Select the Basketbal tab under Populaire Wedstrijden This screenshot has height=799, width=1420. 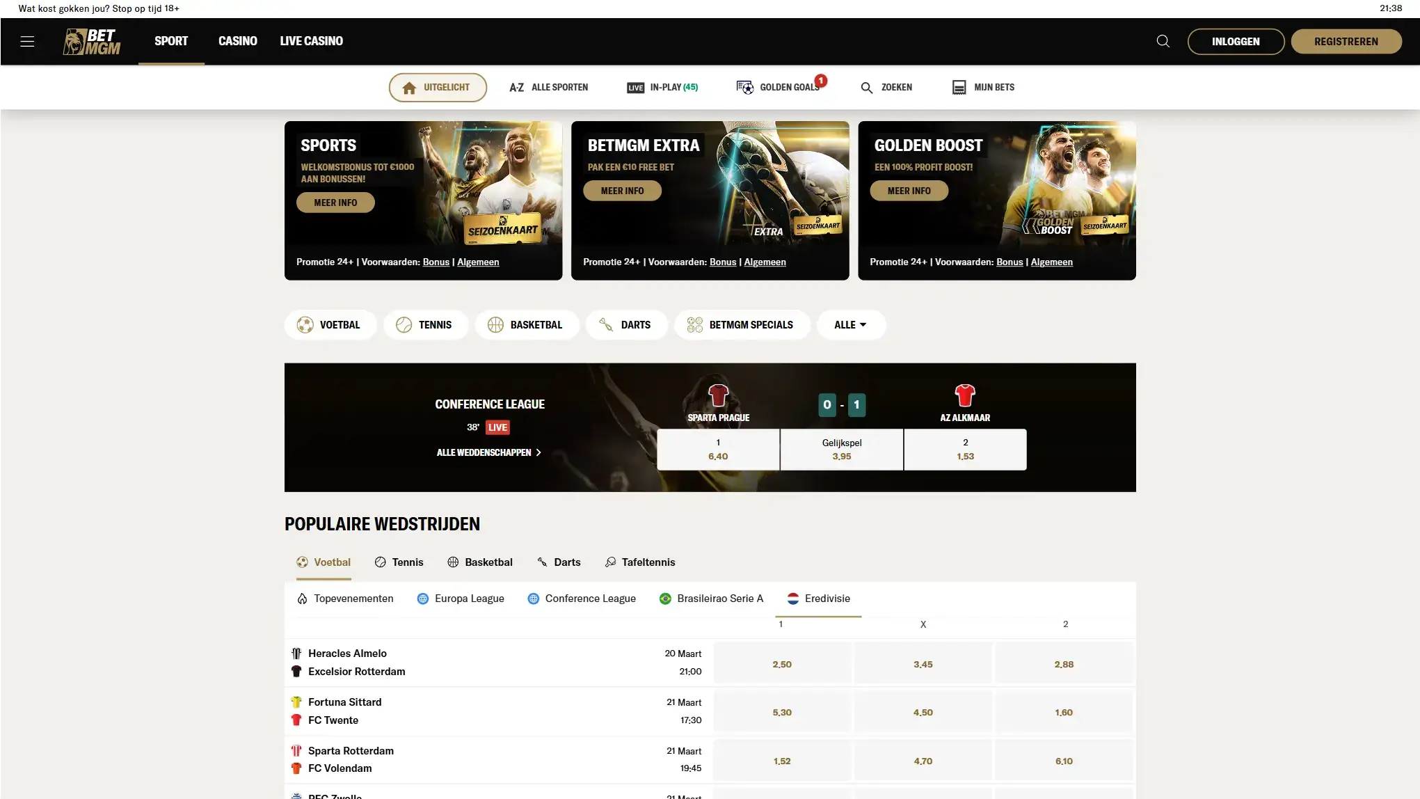[x=480, y=562]
